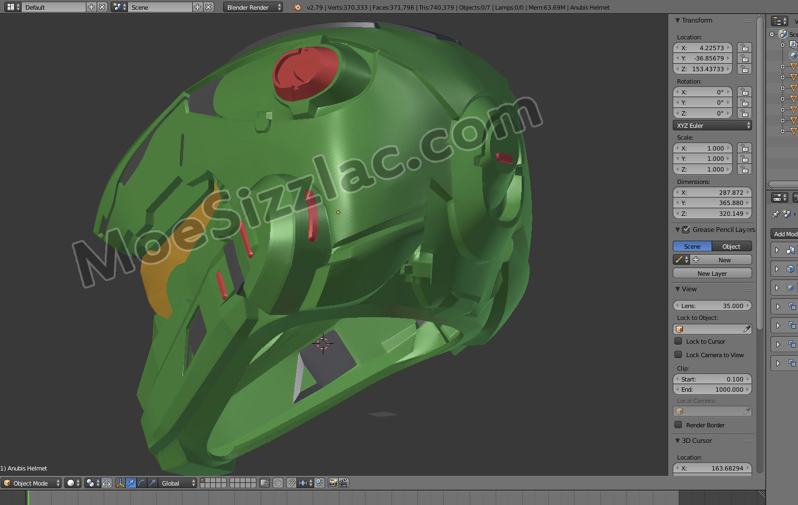This screenshot has width=798, height=505.
Task: Open the snap element type dropdown
Action: click(306, 483)
